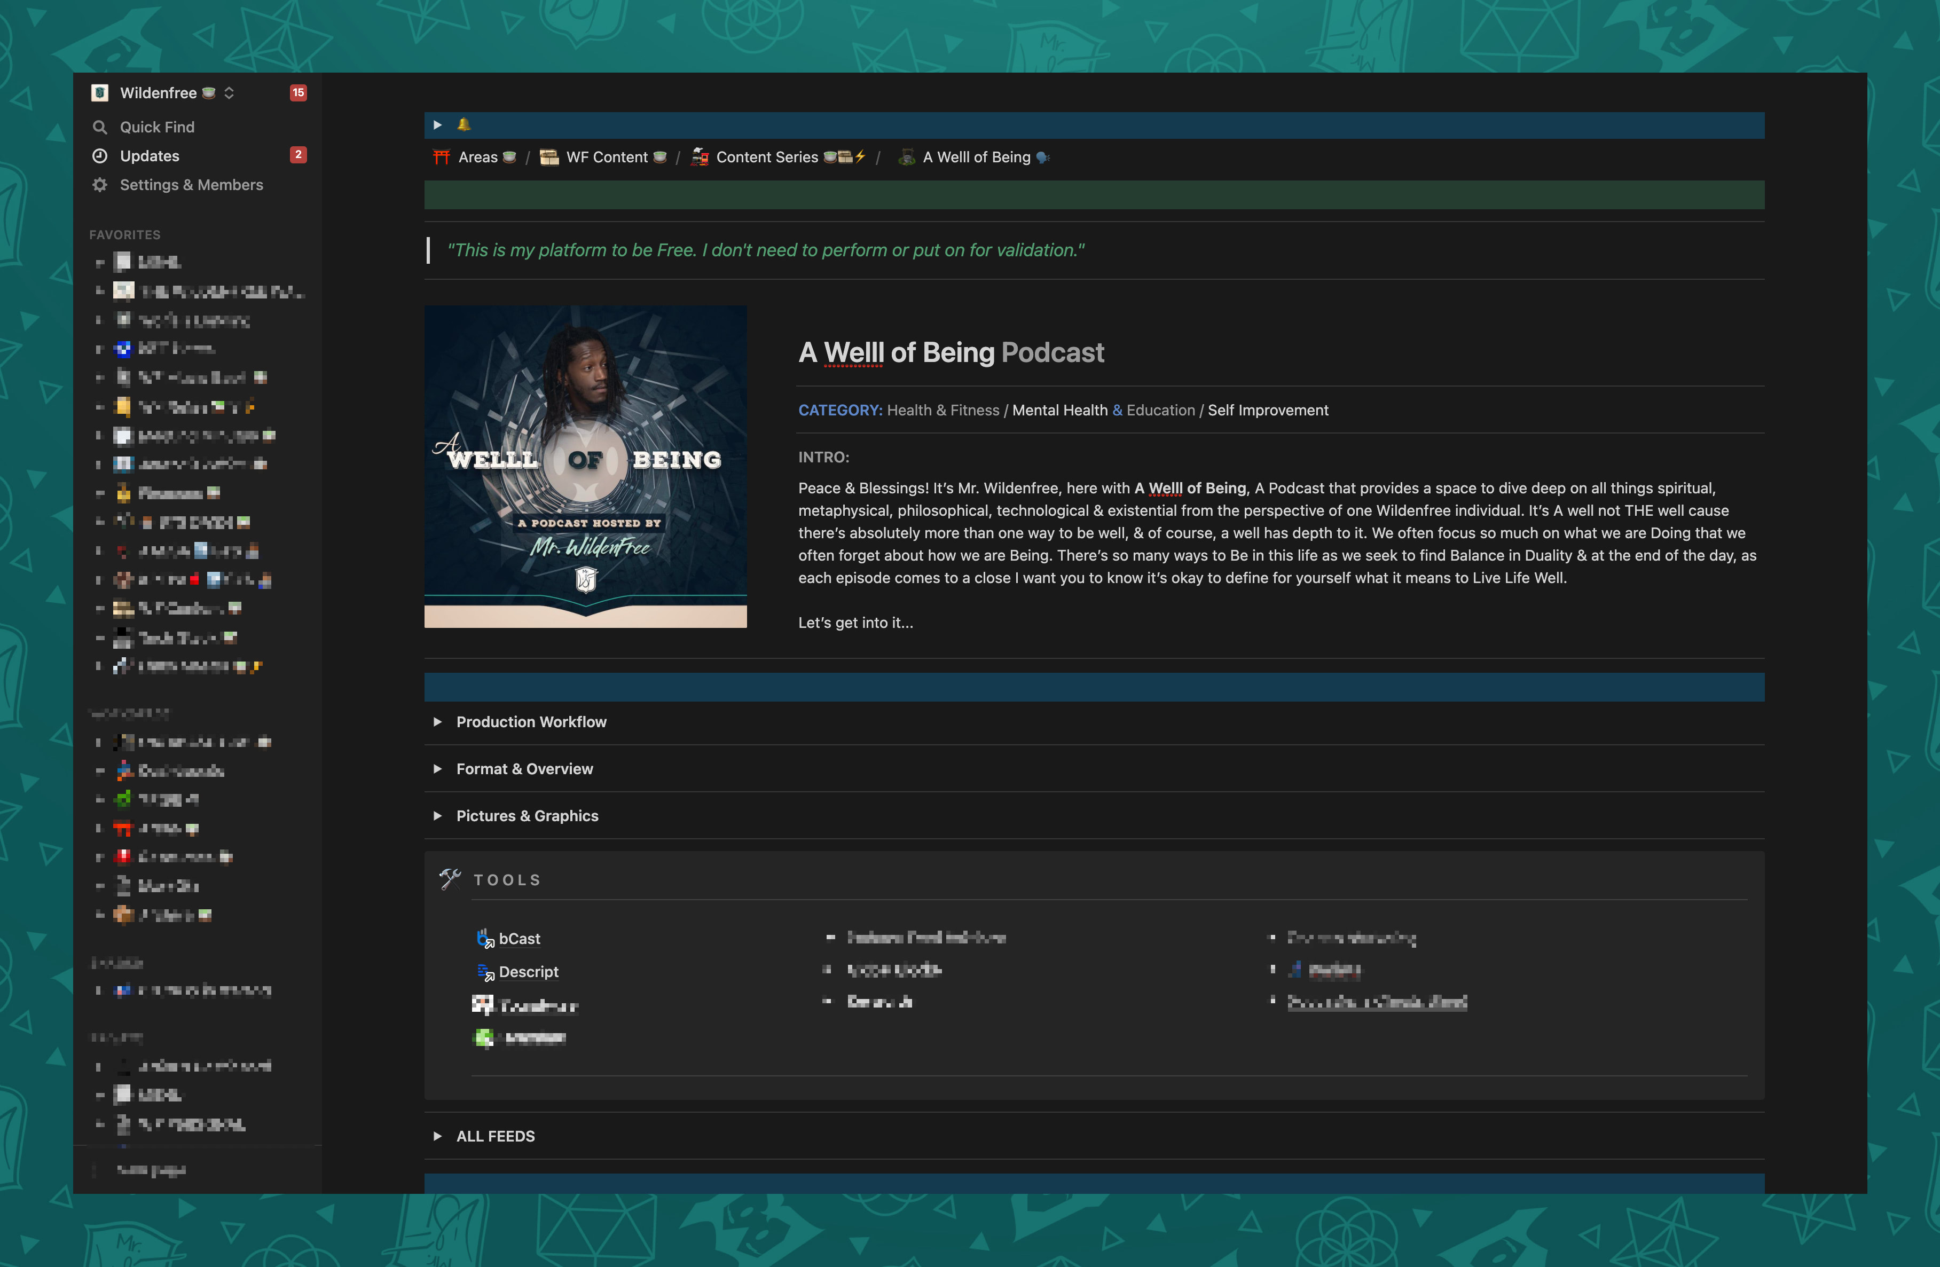Click the Welll of Being podcast cover image
The image size is (1940, 1267).
tap(585, 466)
